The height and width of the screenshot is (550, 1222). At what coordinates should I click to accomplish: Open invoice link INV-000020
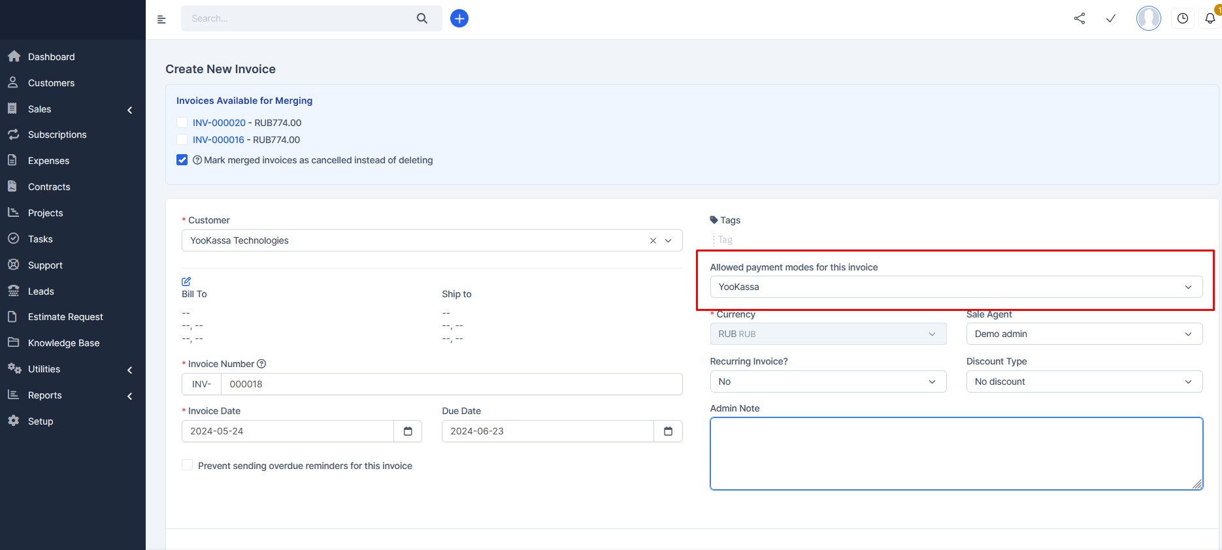point(219,123)
